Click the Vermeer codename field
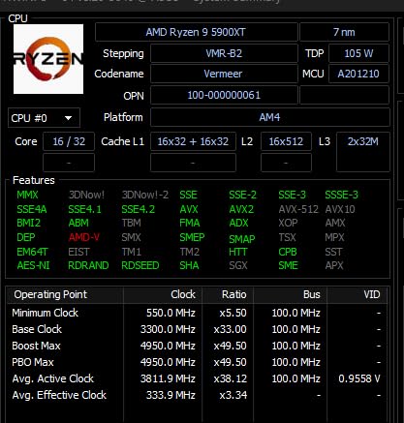 (x=224, y=74)
